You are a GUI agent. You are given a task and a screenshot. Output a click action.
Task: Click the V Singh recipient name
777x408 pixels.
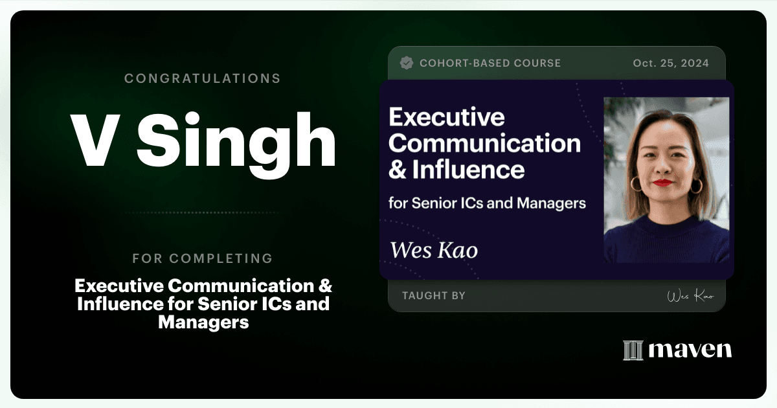203,141
